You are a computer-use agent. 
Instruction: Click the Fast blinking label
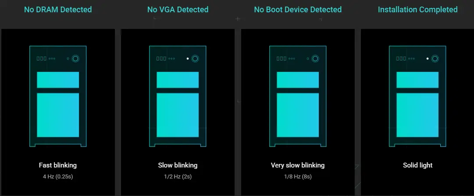[58, 165]
